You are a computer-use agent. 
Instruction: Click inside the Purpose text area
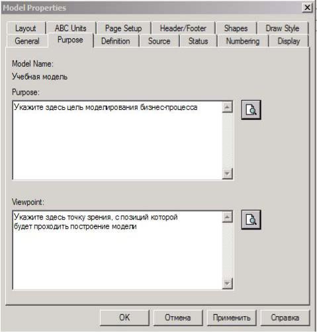pyautogui.click(x=117, y=140)
